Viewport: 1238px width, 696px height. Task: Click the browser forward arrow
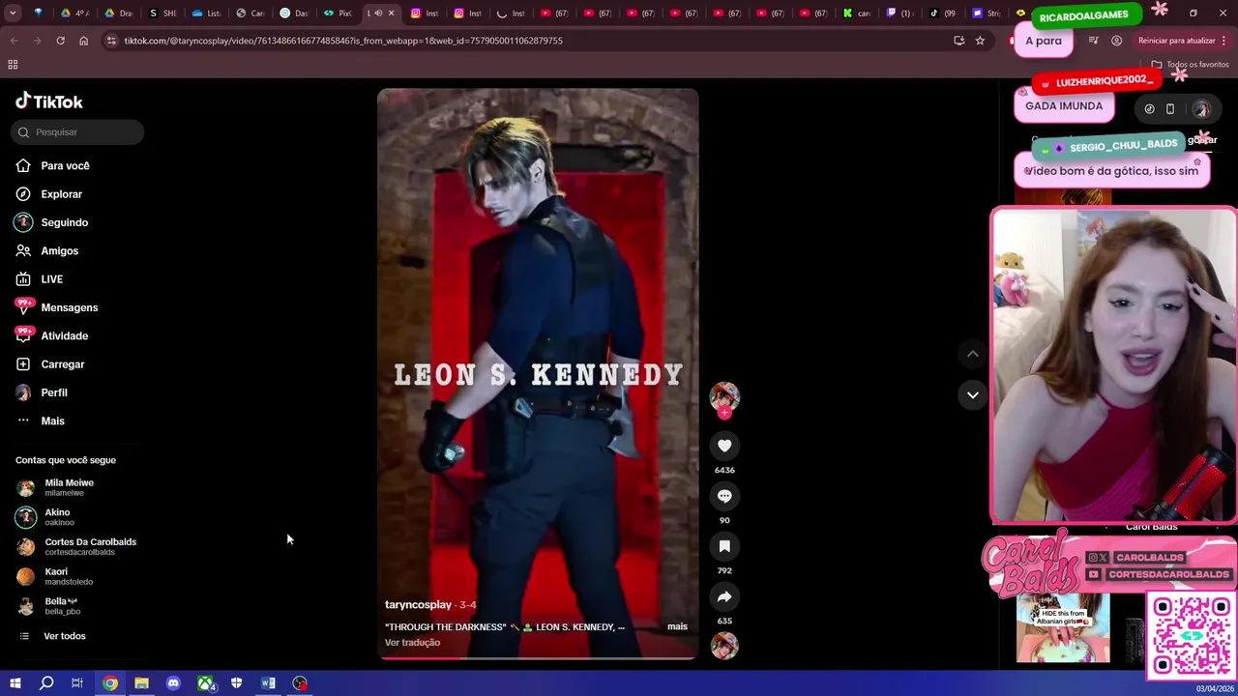click(37, 41)
